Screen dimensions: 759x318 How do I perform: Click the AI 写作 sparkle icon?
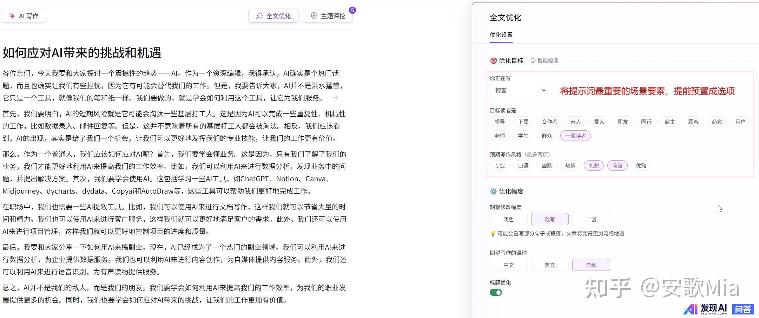[12, 16]
